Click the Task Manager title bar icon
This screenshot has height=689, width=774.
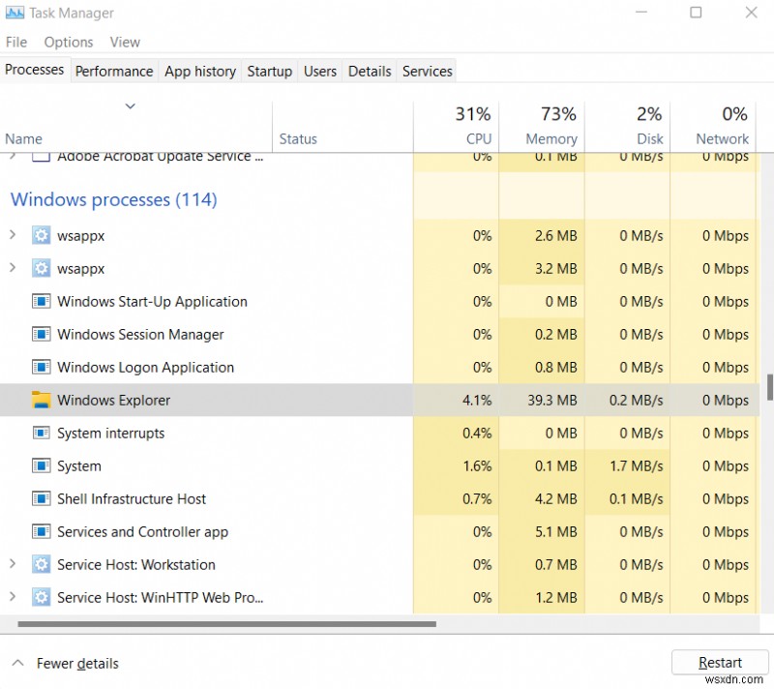15,13
